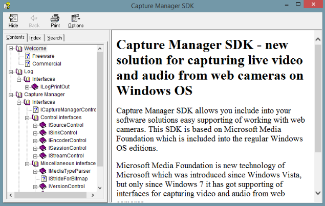The height and width of the screenshot is (206, 325).
Task: Switch to the Index tab
Action: (x=35, y=38)
